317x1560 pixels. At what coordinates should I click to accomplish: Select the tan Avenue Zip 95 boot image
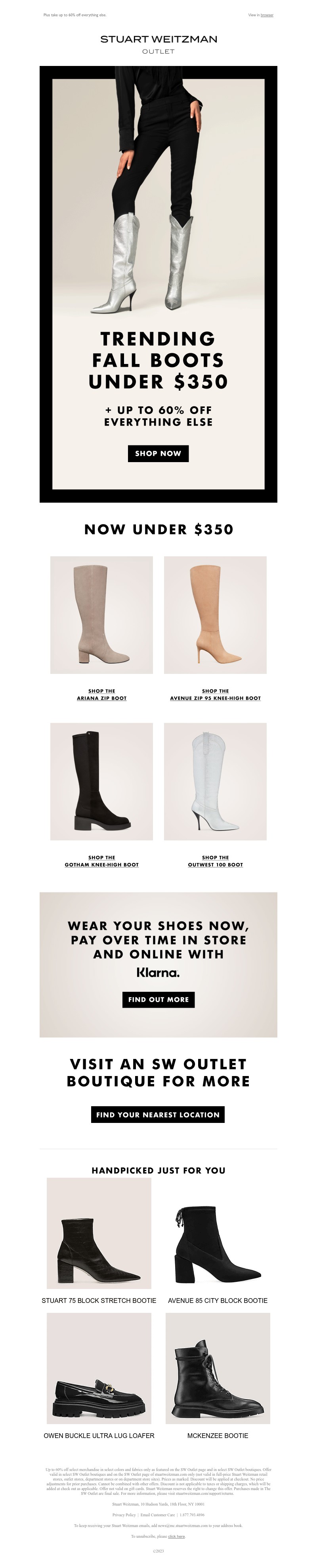tap(215, 615)
